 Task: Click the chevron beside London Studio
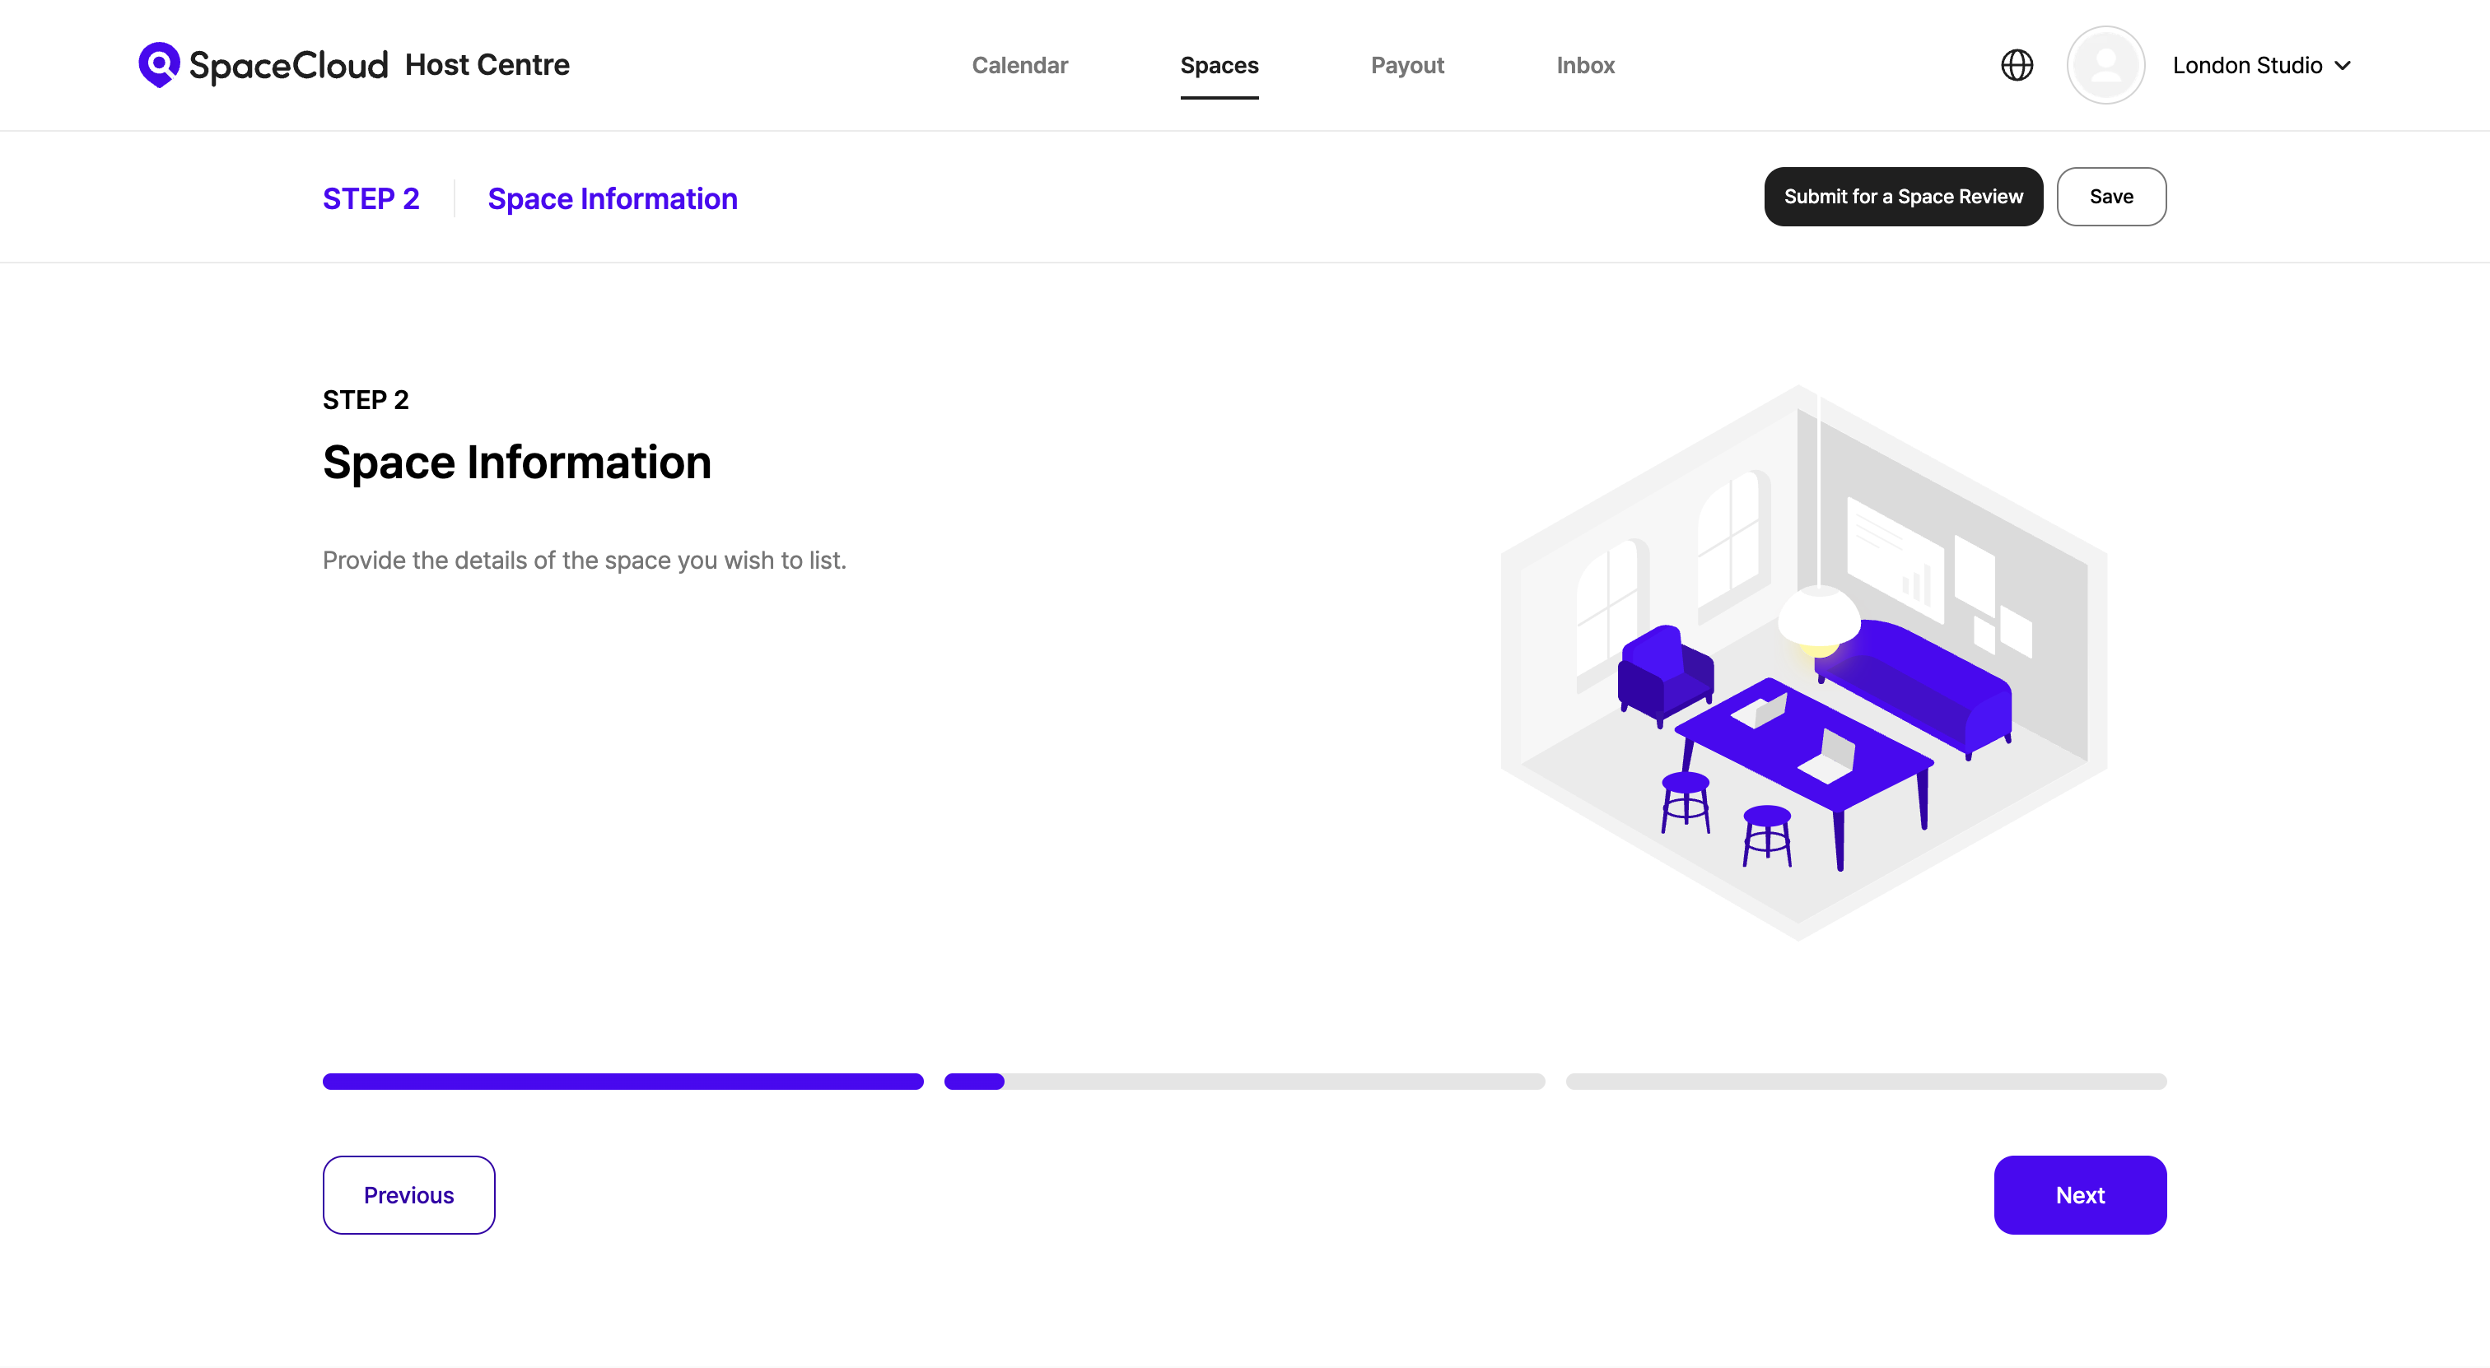pyautogui.click(x=2343, y=66)
